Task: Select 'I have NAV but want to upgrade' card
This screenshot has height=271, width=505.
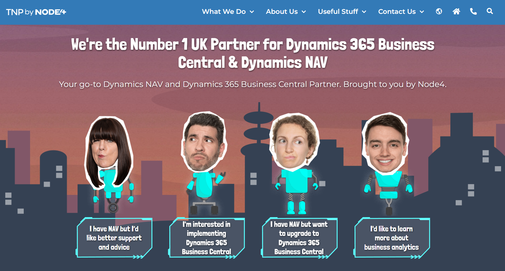Action: tap(299, 238)
